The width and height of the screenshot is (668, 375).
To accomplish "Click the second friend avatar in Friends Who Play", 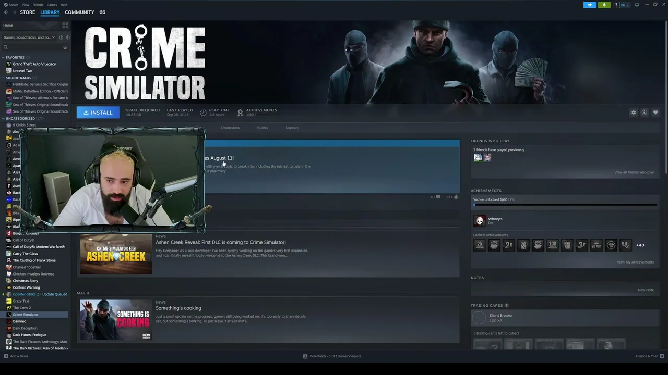I will tap(487, 157).
